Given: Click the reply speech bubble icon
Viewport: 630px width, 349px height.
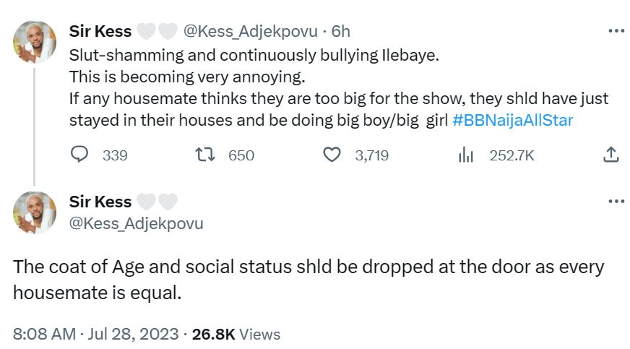Looking at the screenshot, I should (x=79, y=155).
